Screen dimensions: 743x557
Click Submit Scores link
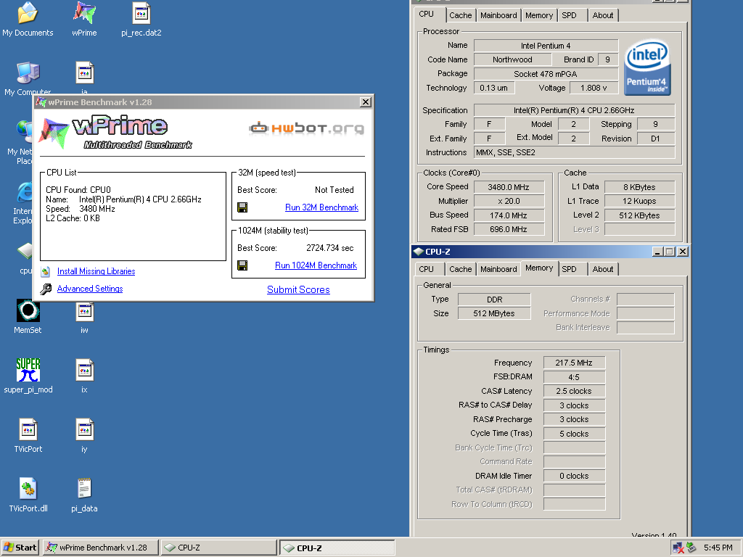tap(298, 290)
